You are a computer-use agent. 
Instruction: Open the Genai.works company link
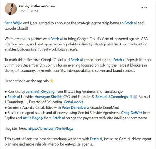(x=73, y=102)
